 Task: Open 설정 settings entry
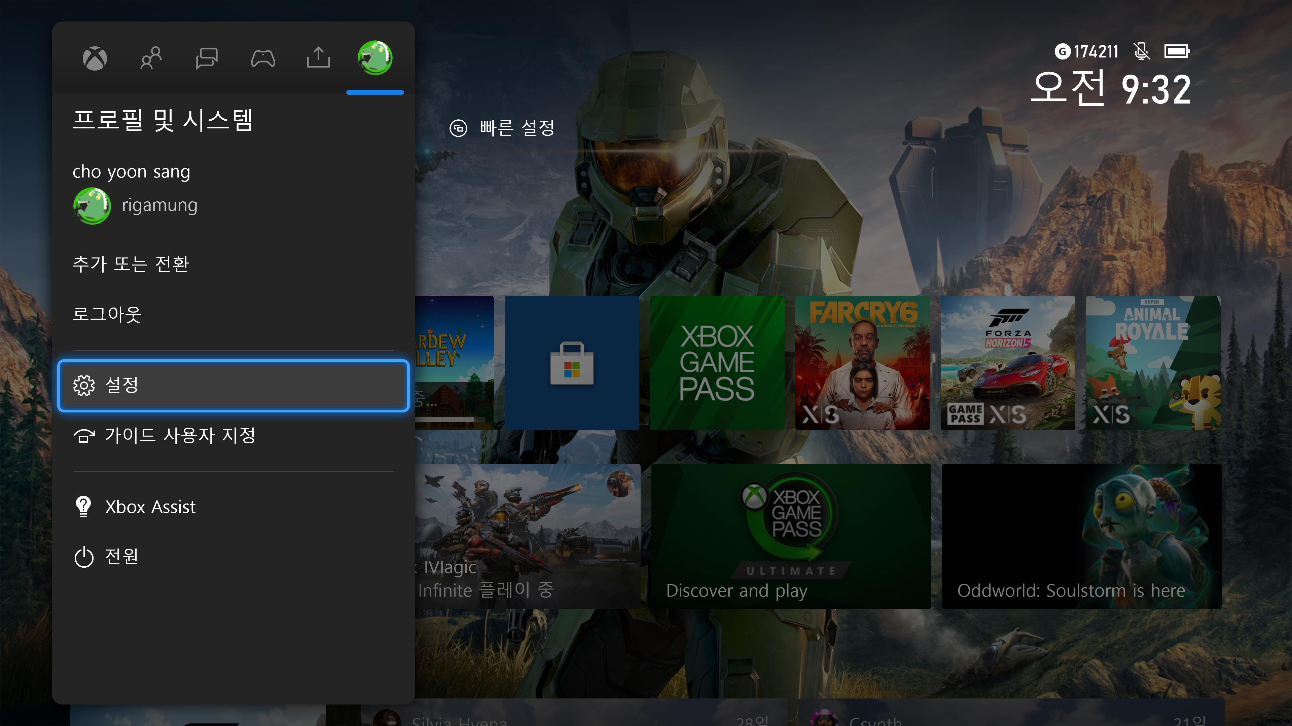[233, 385]
